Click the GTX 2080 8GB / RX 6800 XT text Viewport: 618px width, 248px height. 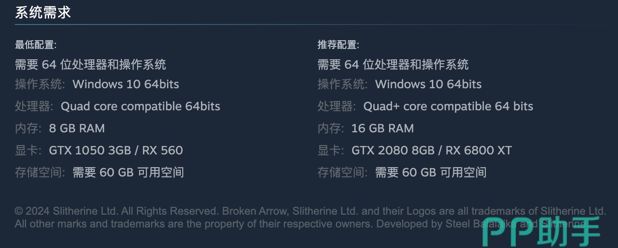pyautogui.click(x=432, y=150)
